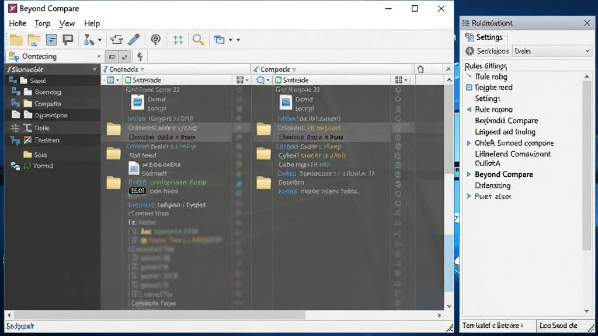Open the Oontecting dropdown
The image size is (598, 336).
[99, 57]
